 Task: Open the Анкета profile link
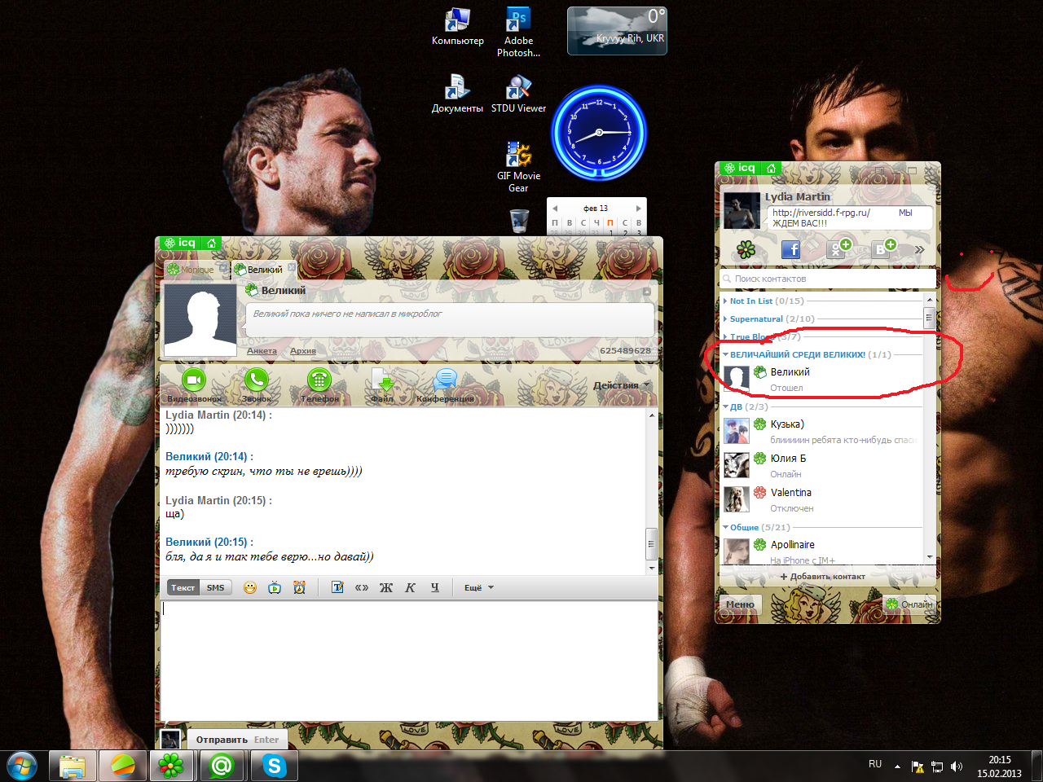(262, 350)
